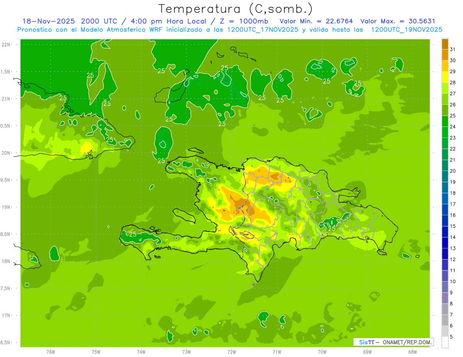Viewport: 463px width, 357px height.
Task: Click the 74W longitude axis label
Action: point(141,352)
